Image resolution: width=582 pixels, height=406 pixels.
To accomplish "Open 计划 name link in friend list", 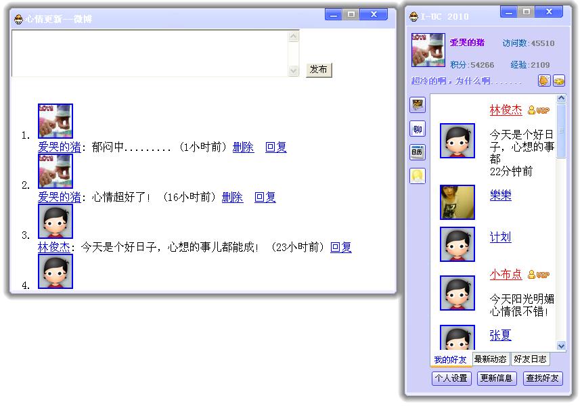I will click(x=500, y=237).
